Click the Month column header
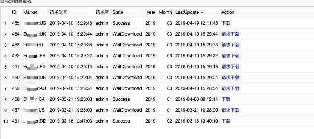314x139 pixels. tap(165, 12)
